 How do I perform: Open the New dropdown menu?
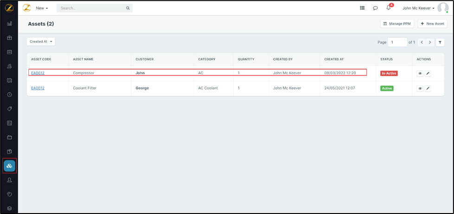(x=42, y=8)
